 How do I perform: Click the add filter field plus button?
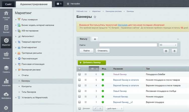174,51
